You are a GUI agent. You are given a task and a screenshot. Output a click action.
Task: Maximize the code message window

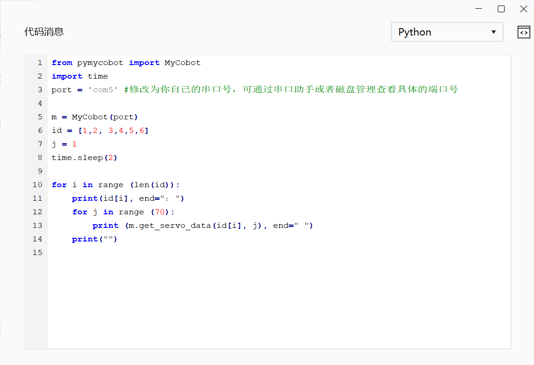501,9
